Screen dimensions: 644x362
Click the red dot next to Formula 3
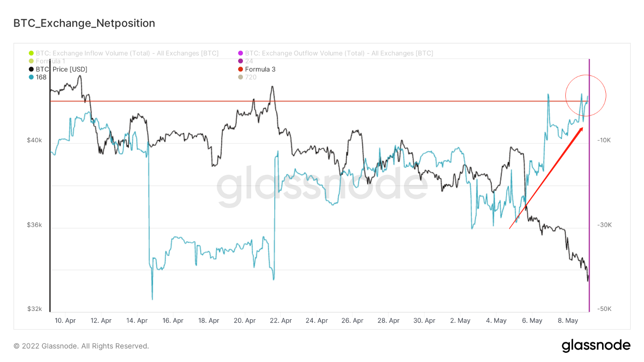pyautogui.click(x=241, y=69)
